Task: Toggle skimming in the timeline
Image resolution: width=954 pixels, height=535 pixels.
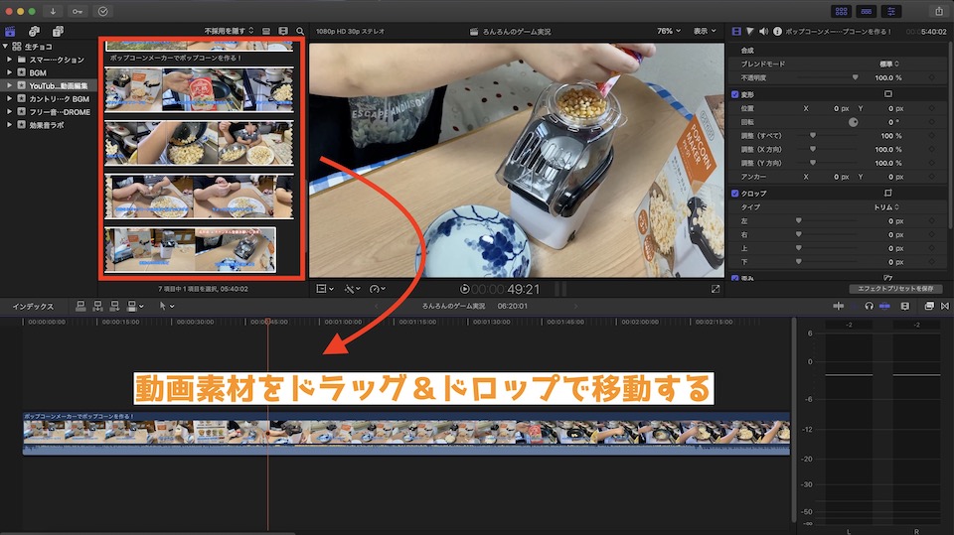Action: coord(838,307)
